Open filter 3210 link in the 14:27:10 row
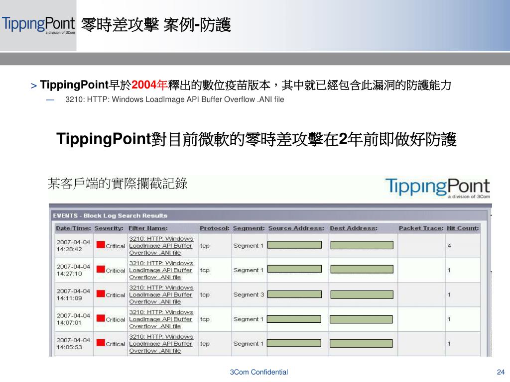Viewport: 510px width, 382px height. click(161, 270)
